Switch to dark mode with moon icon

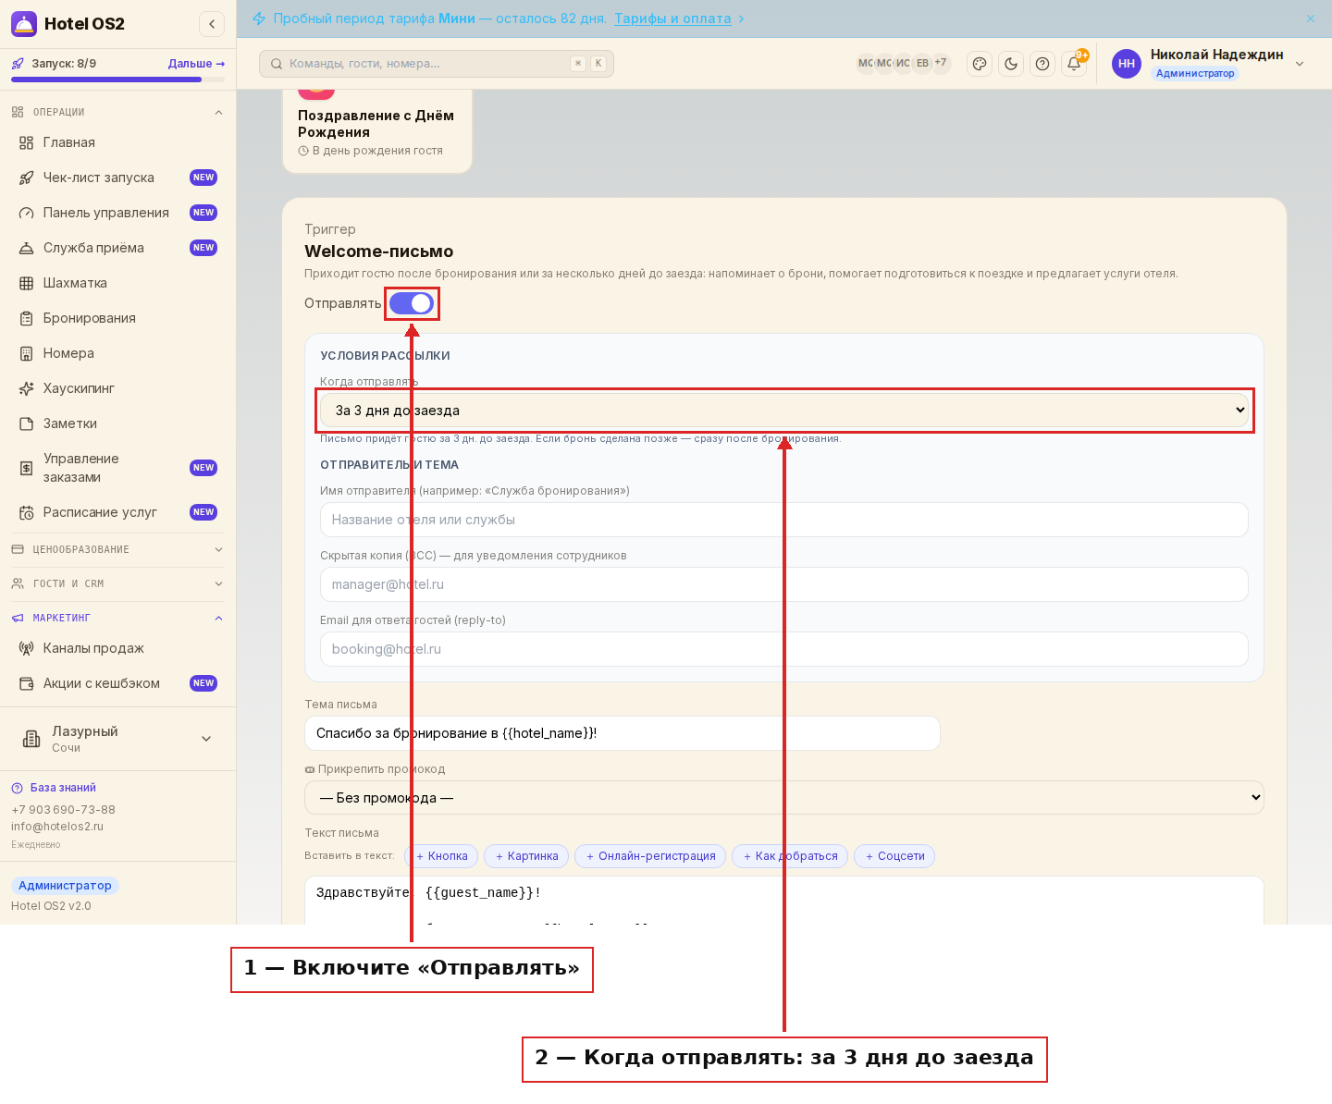tap(1011, 64)
